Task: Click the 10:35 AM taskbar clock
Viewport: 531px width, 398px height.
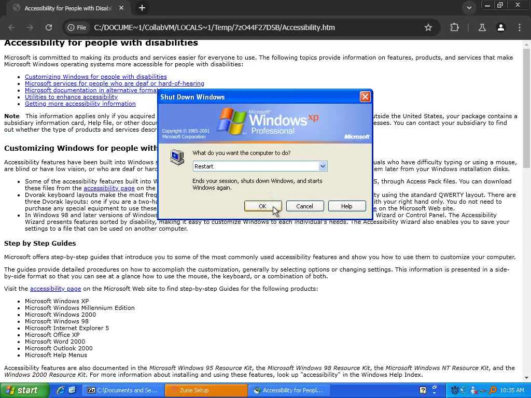Action: click(512, 390)
